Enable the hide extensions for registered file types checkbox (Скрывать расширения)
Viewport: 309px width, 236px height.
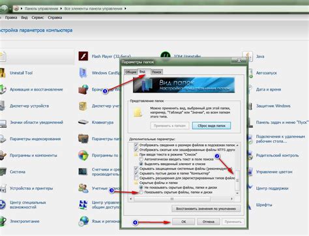(x=136, y=178)
